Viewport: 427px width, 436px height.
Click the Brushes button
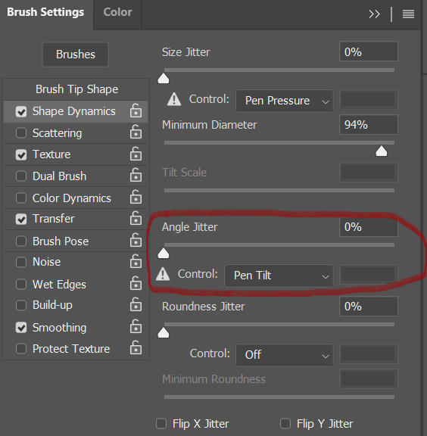point(76,54)
